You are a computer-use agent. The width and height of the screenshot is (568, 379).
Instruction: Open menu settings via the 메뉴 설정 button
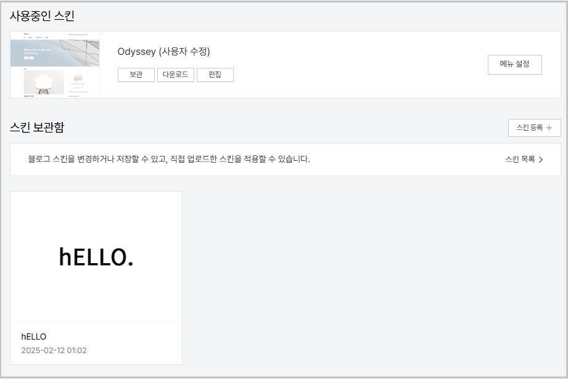coord(514,64)
